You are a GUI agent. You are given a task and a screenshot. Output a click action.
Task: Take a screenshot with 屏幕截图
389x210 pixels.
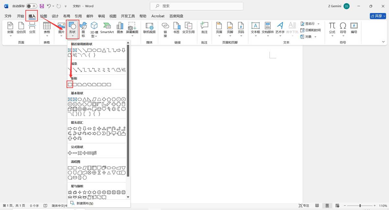132,28
